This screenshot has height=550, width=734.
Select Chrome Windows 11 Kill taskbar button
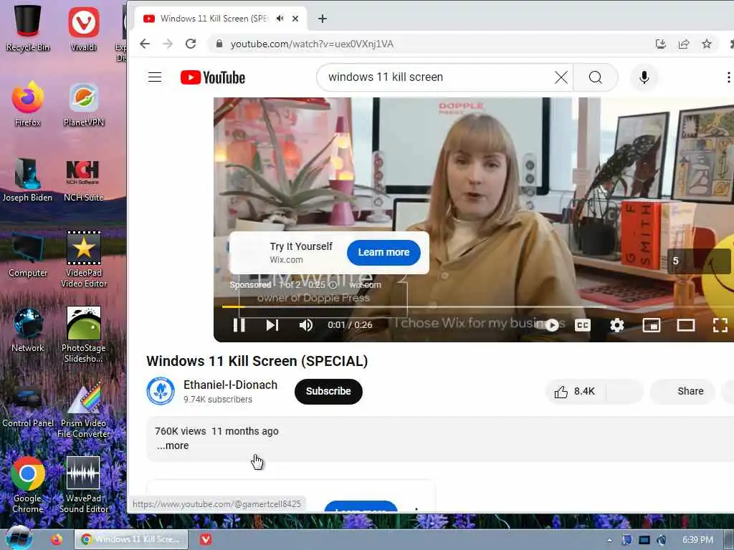click(x=131, y=539)
